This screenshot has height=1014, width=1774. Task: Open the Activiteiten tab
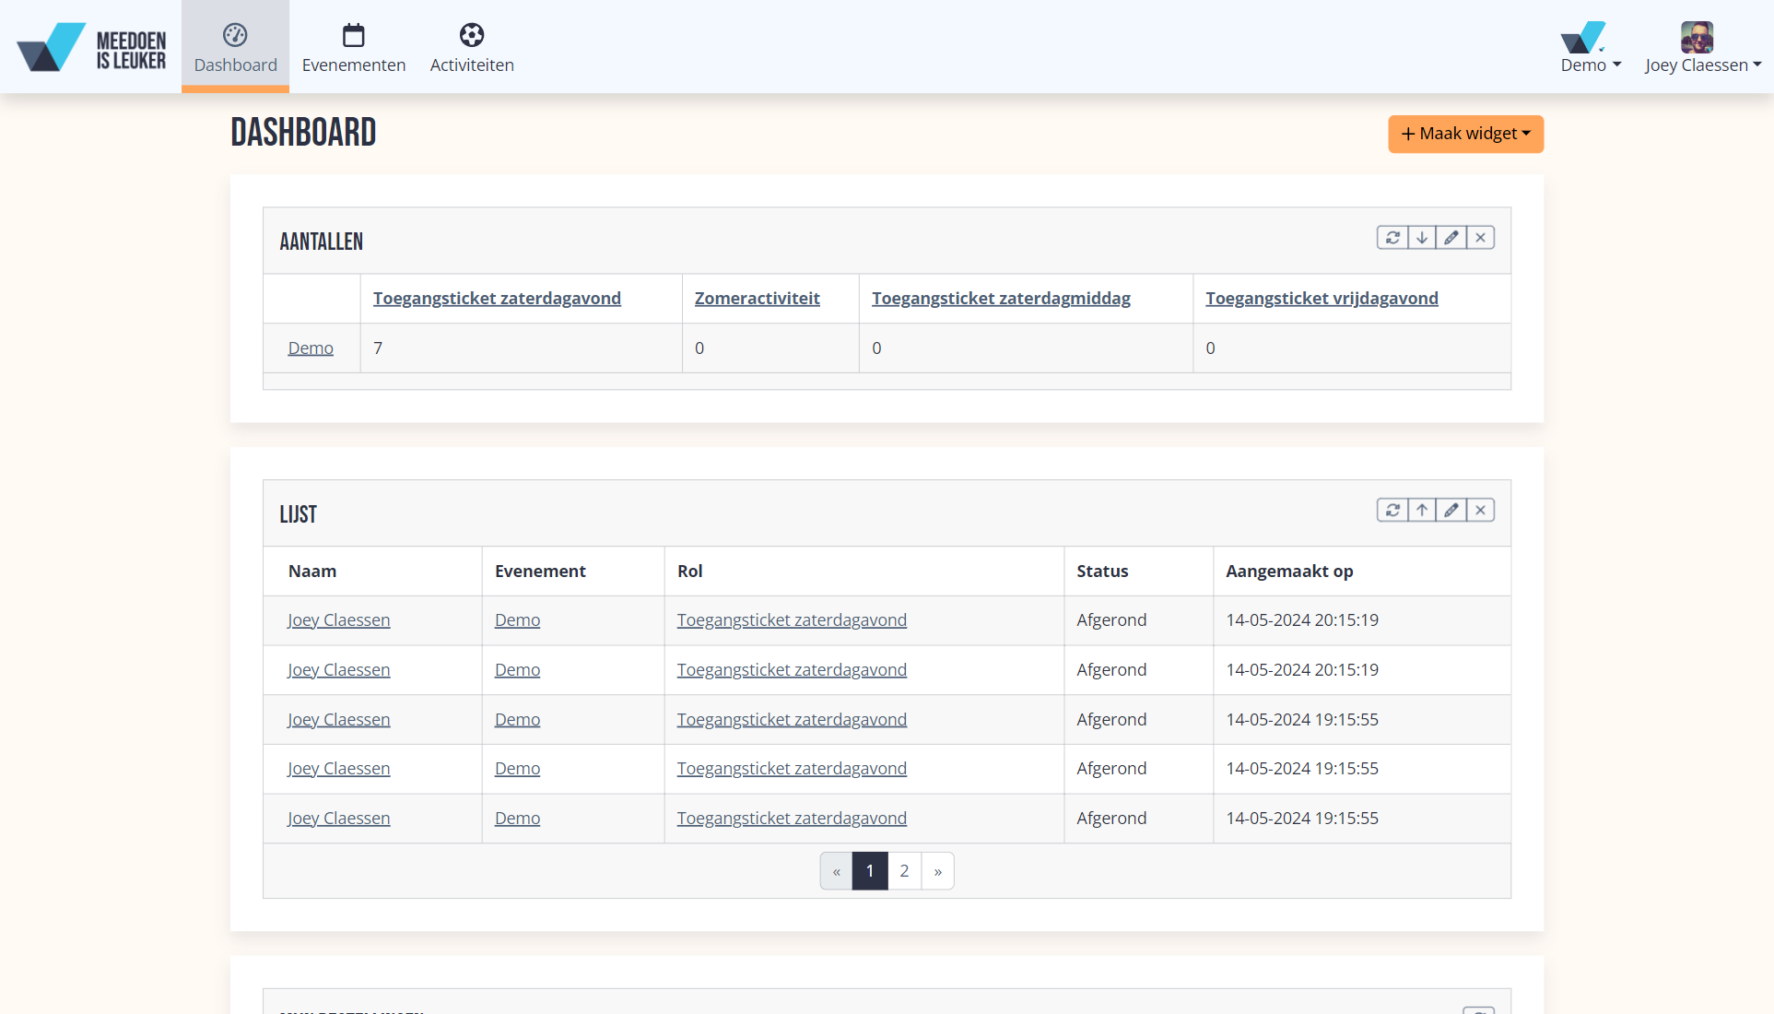tap(472, 48)
